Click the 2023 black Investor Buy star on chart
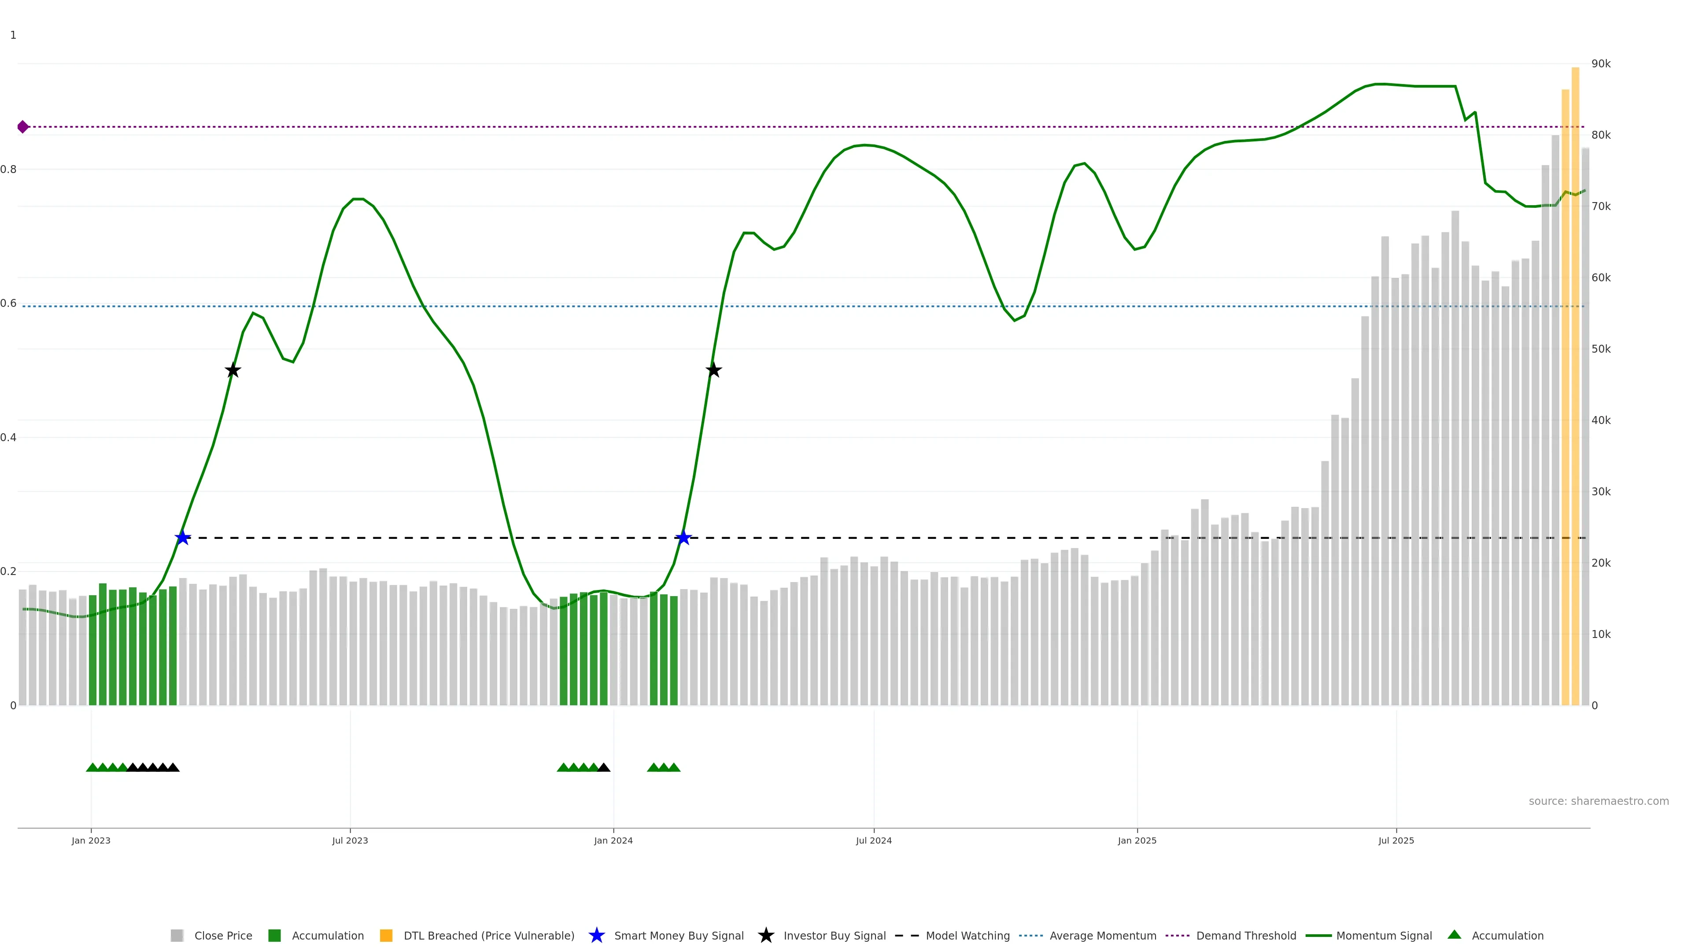The image size is (1691, 951). (233, 370)
